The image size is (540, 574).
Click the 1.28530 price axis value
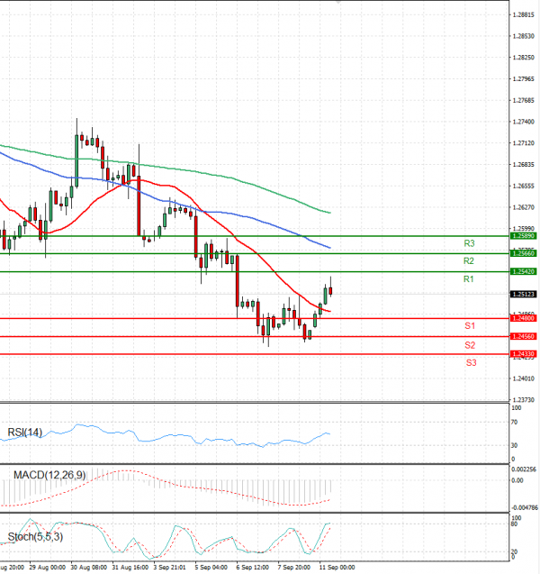524,36
